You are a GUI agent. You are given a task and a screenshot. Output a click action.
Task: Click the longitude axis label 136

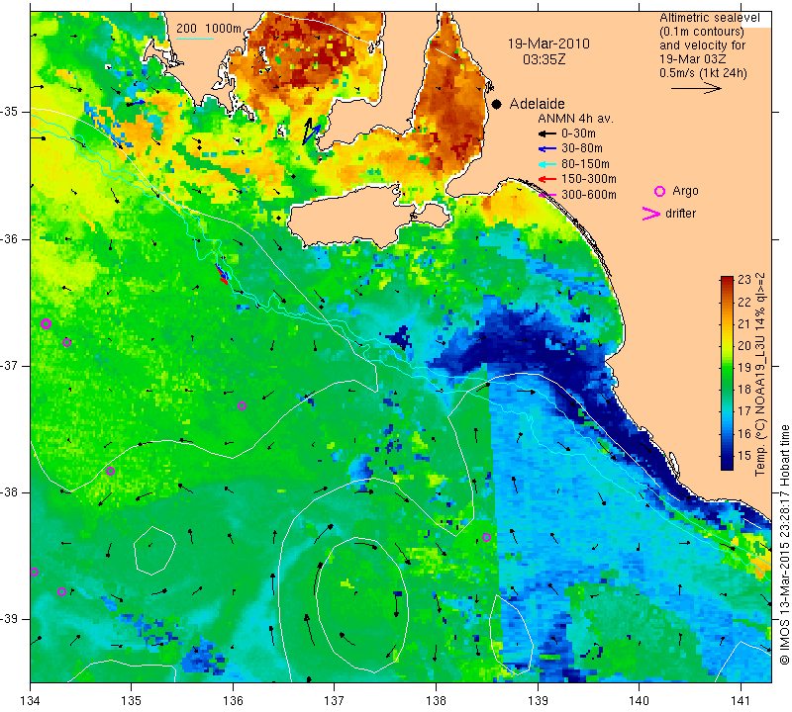(x=233, y=700)
